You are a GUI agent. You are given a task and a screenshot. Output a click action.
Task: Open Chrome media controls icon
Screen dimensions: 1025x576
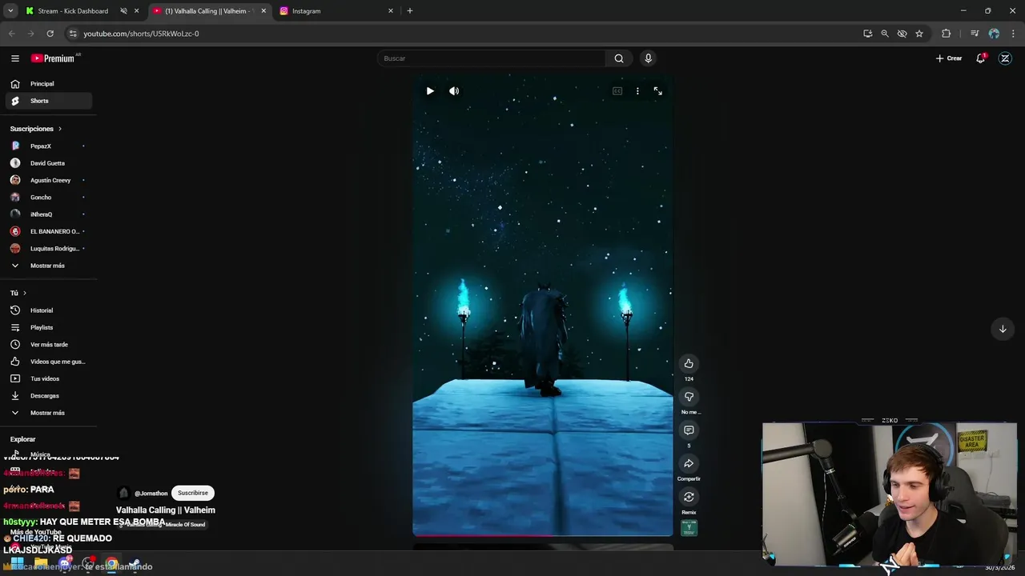(x=975, y=34)
